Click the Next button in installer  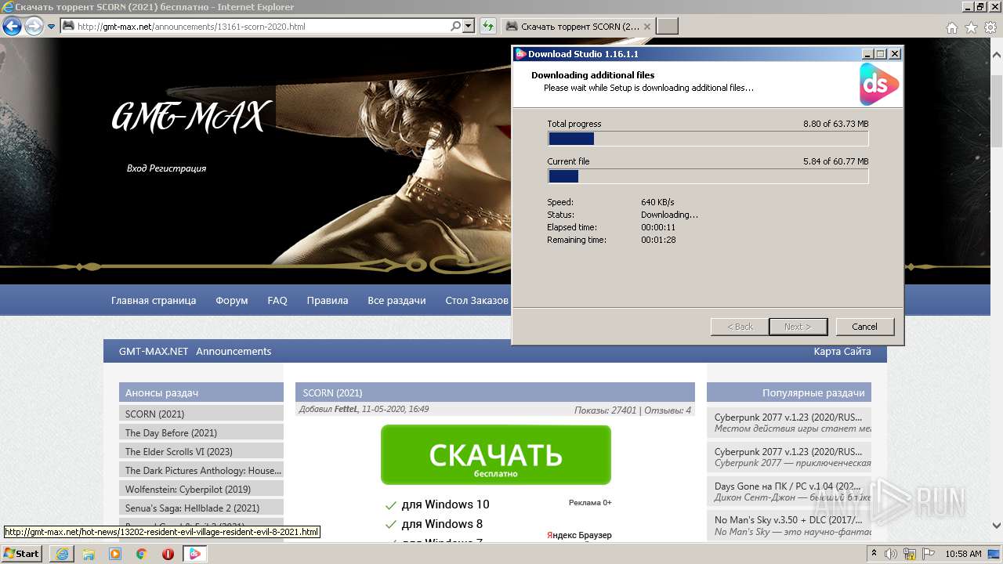798,327
